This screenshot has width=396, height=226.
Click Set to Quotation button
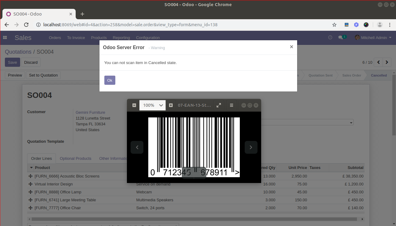43,75
